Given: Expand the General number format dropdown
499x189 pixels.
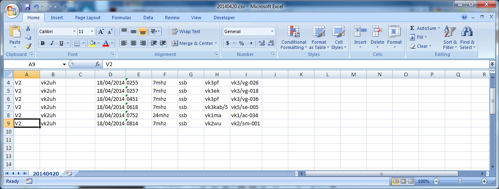Looking at the screenshot, I should pyautogui.click(x=272, y=31).
